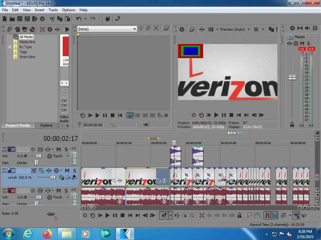Open Video Preview preferences gear icon
This screenshot has width=321, height=240.
182,29
